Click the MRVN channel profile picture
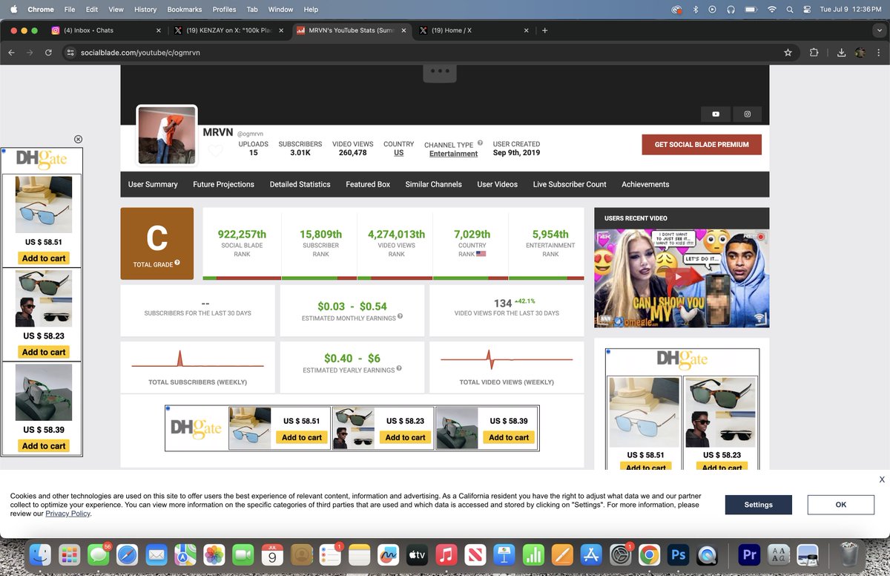The image size is (890, 576). [167, 135]
